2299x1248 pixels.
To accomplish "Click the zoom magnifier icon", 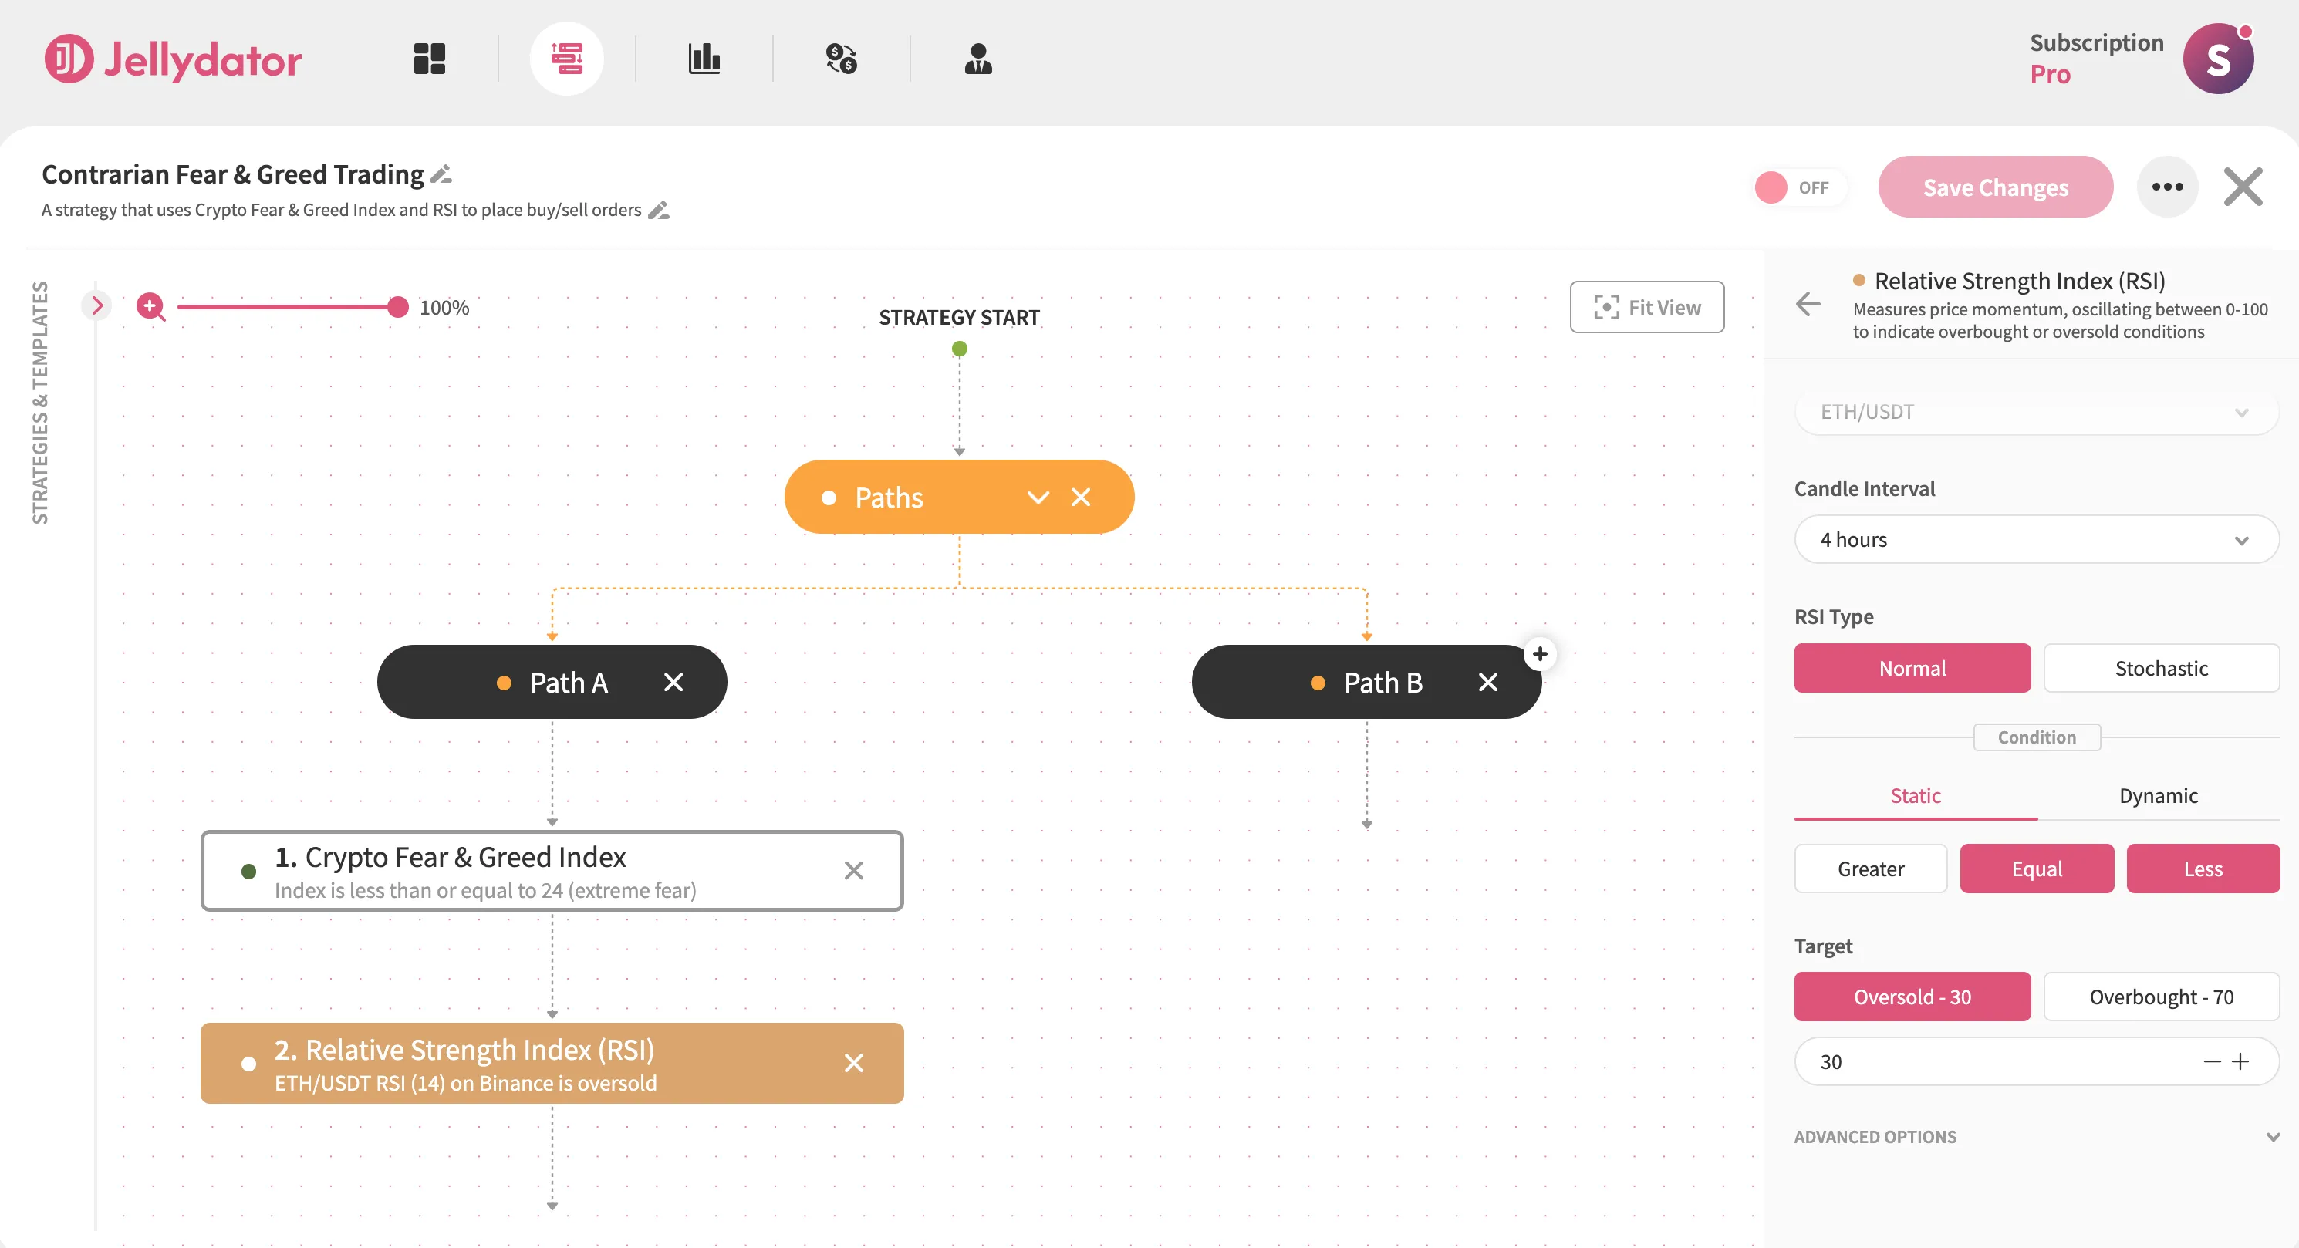I will (151, 307).
